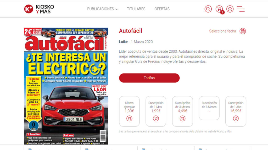The height and width of the screenshot is (150, 268).
Task: Click the calendar date picker icon
Action: click(243, 31)
